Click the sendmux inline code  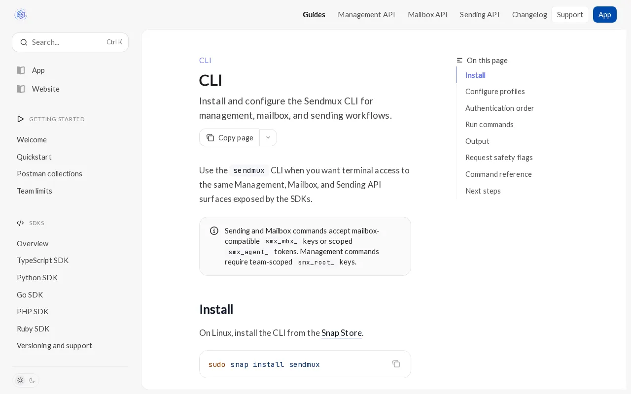point(249,170)
